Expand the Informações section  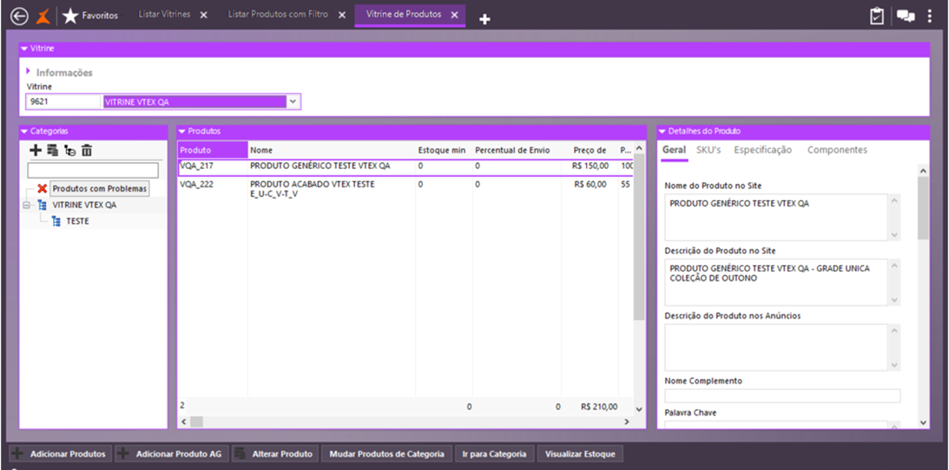(29, 71)
